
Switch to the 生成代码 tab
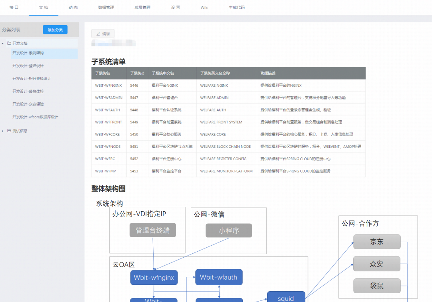tap(236, 7)
